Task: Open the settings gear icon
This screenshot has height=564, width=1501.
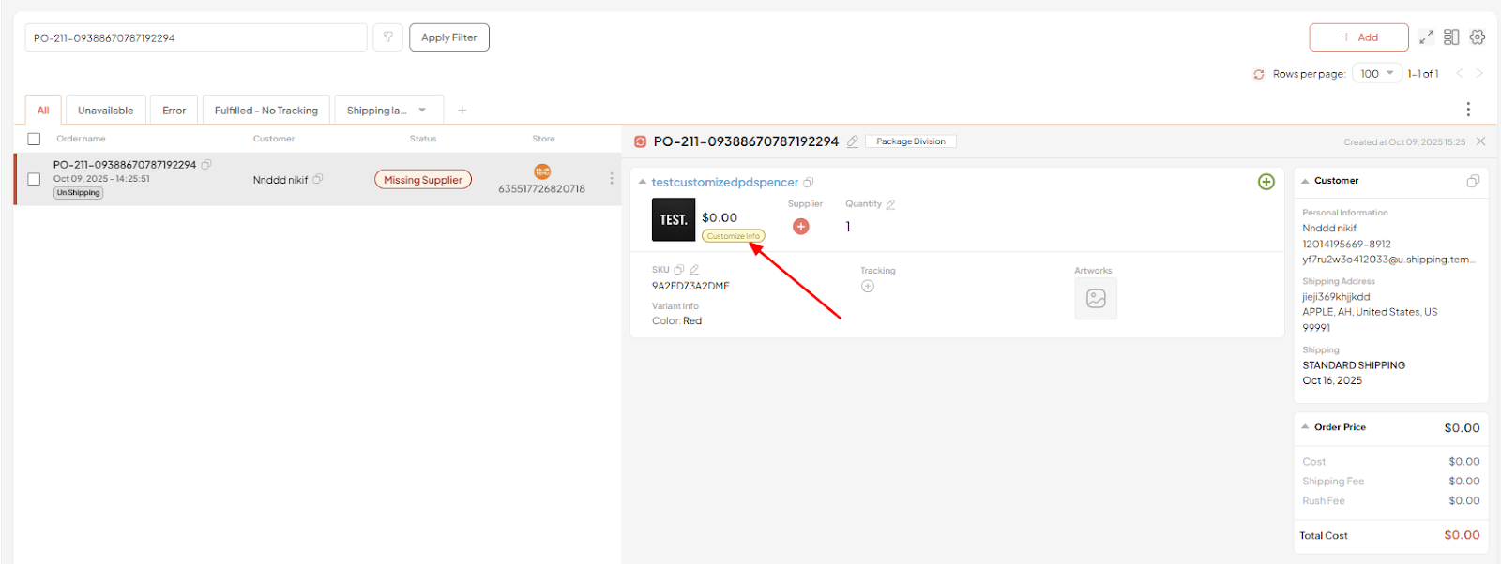Action: [x=1478, y=37]
